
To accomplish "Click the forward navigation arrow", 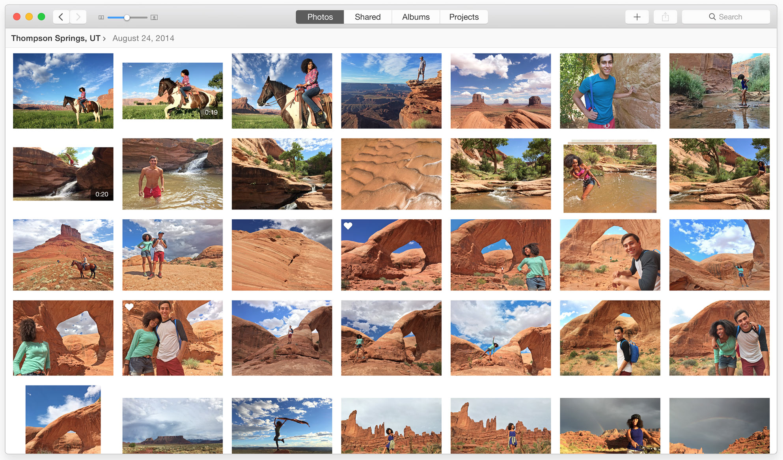I will pos(78,17).
